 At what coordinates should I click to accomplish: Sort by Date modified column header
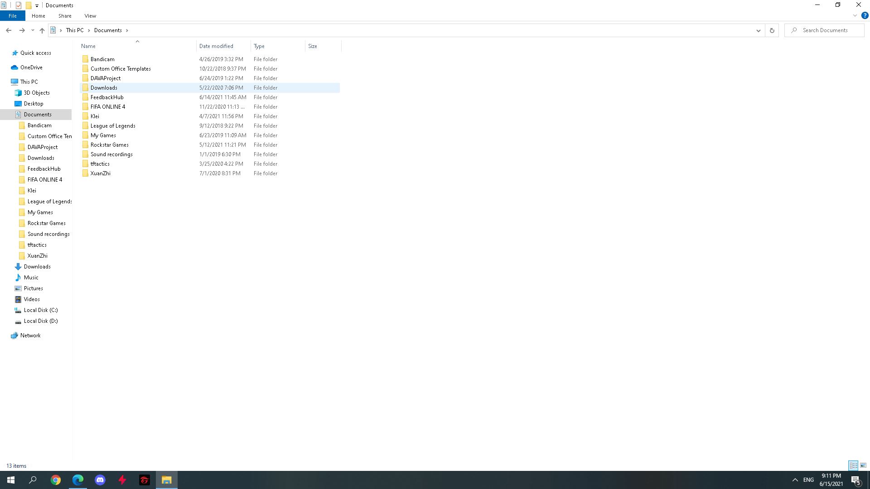click(216, 46)
